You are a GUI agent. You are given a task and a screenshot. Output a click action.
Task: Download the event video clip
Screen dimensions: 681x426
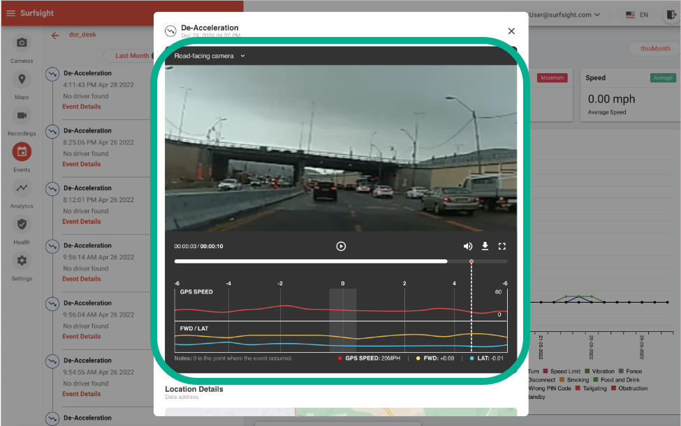[485, 246]
